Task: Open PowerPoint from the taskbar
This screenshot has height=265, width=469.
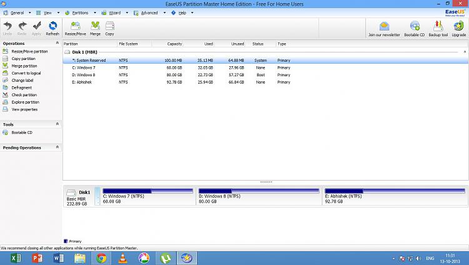Action: pyautogui.click(x=38, y=258)
